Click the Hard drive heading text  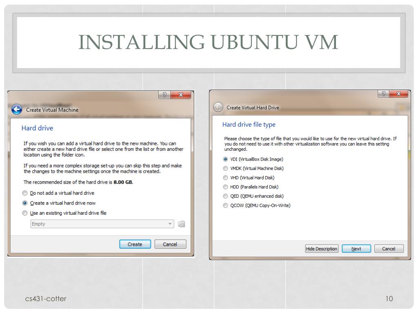pos(37,128)
